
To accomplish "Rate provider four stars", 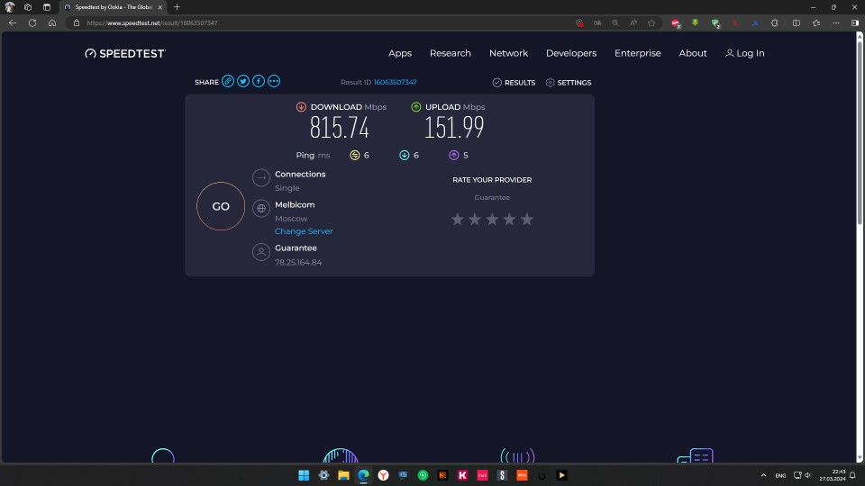I will (x=509, y=220).
